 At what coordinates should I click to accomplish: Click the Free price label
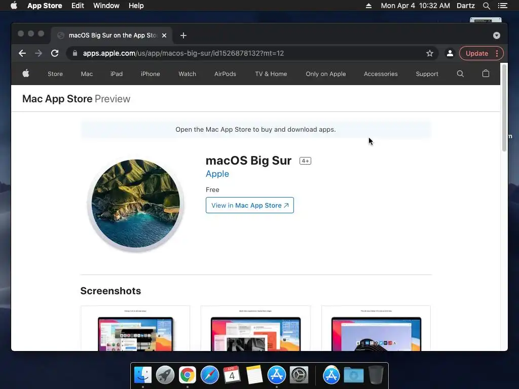tap(212, 190)
